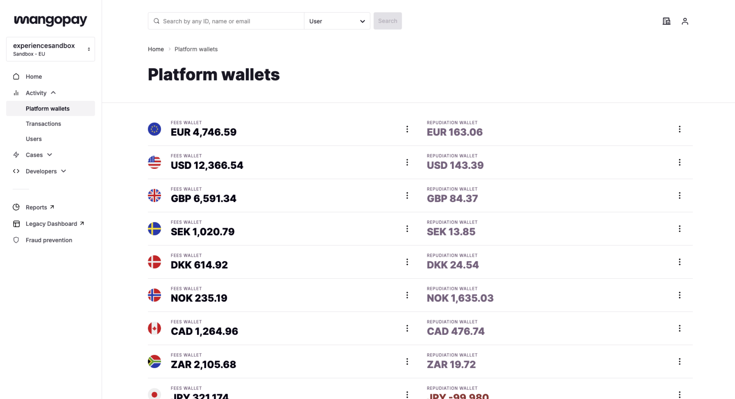Click the EUR 4,746.59 fees amount
Viewport: 735px width, 399px height.
[203, 132]
